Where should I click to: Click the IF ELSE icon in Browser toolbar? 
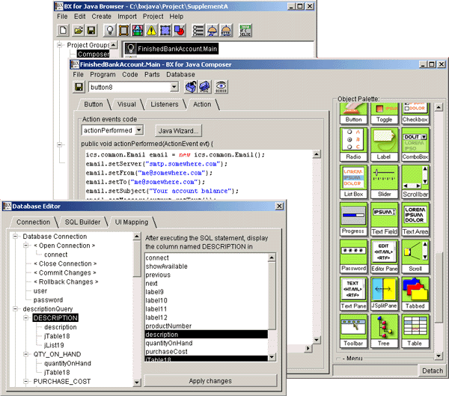click(245, 31)
